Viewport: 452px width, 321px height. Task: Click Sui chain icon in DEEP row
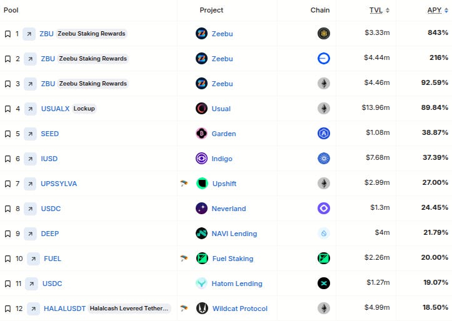tap(324, 233)
